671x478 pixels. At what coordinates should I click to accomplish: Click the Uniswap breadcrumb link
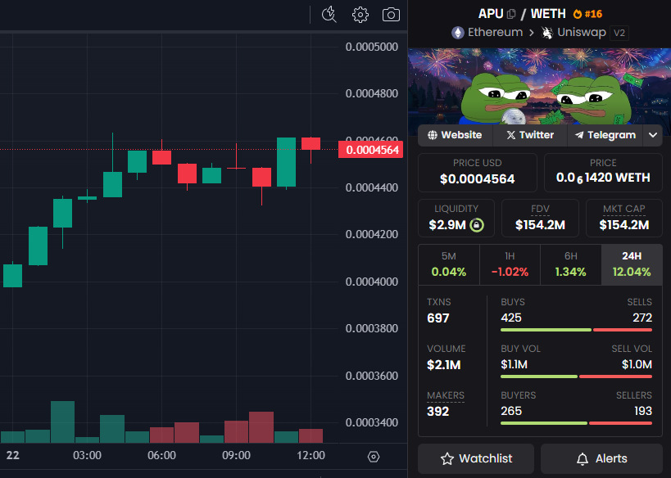[582, 33]
